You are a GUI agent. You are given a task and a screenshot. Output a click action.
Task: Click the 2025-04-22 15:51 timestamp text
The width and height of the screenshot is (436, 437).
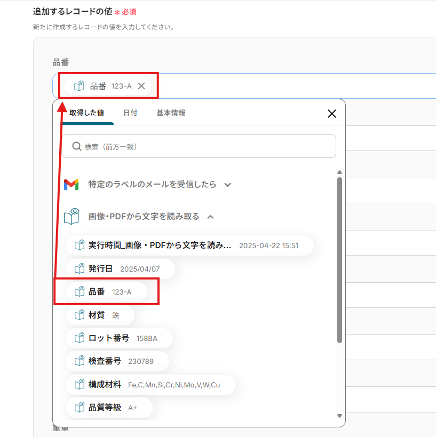[269, 245]
